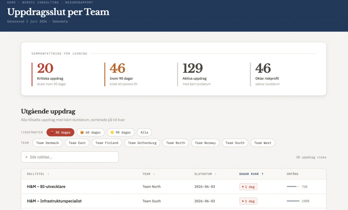Click the Genererad 2 juni 2026 text

27,21
